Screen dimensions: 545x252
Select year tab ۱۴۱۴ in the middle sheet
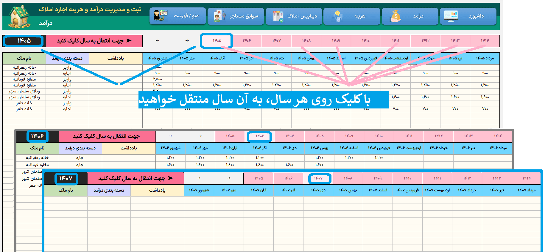[498, 136]
